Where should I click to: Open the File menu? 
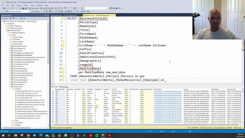(2, 5)
